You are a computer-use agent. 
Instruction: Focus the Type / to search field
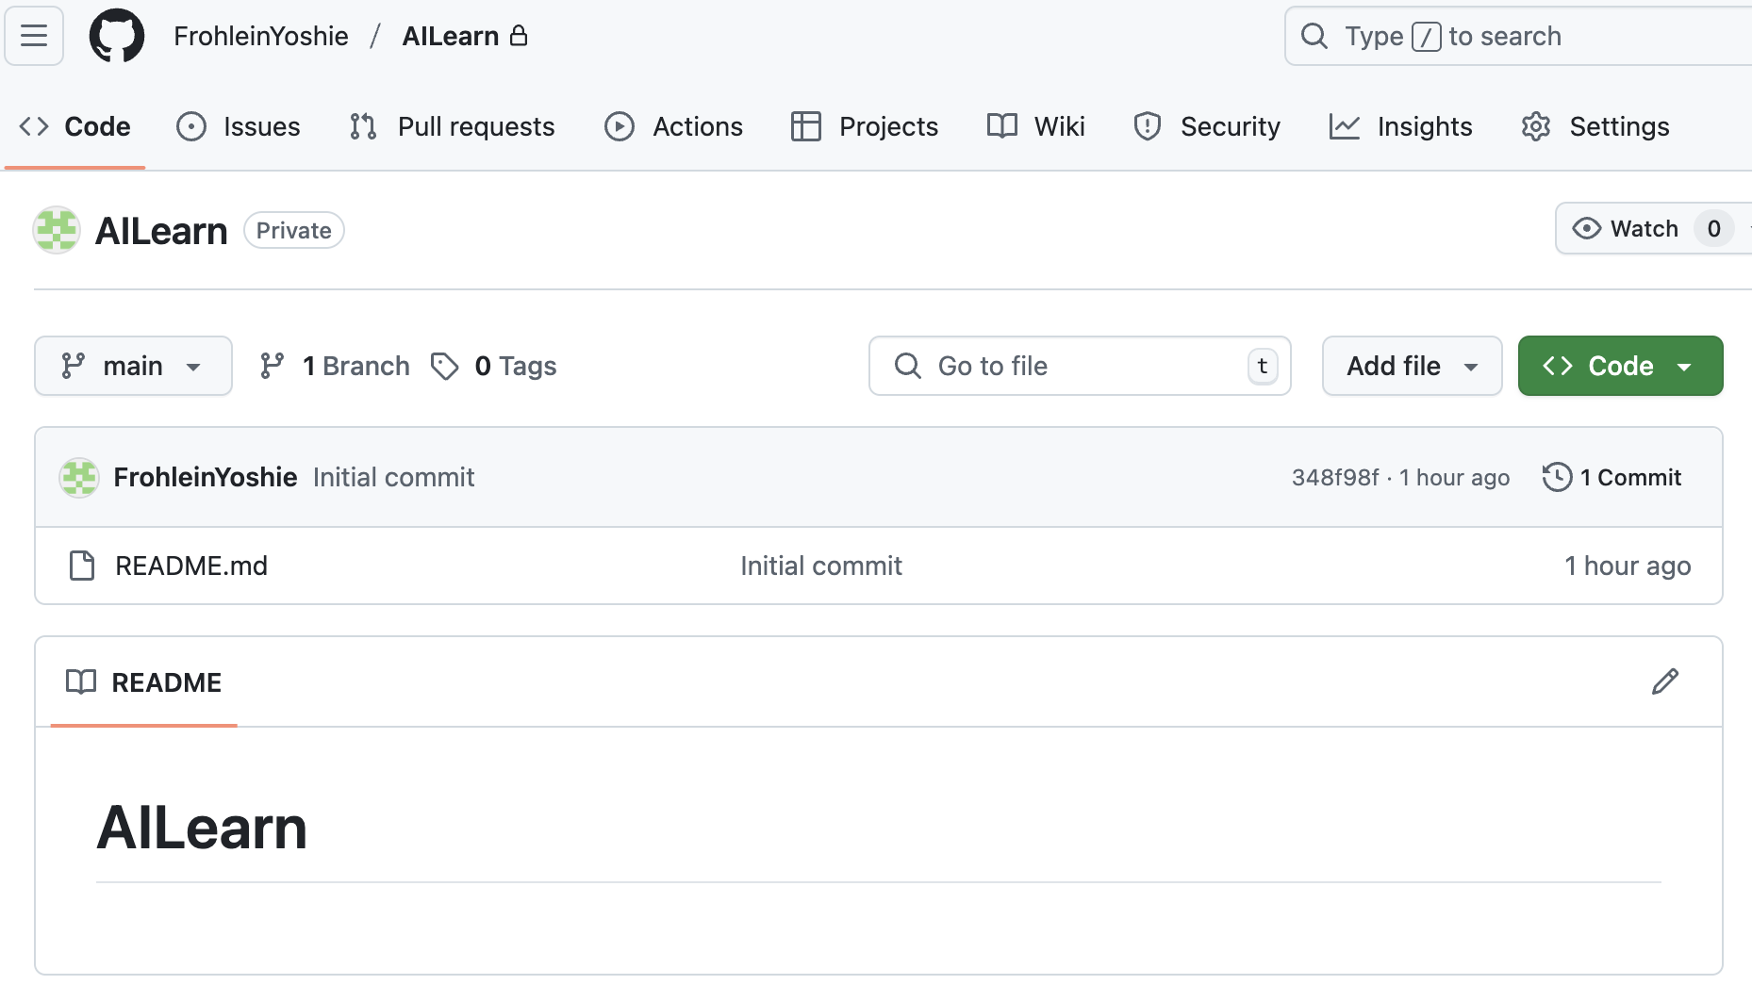(x=1518, y=36)
